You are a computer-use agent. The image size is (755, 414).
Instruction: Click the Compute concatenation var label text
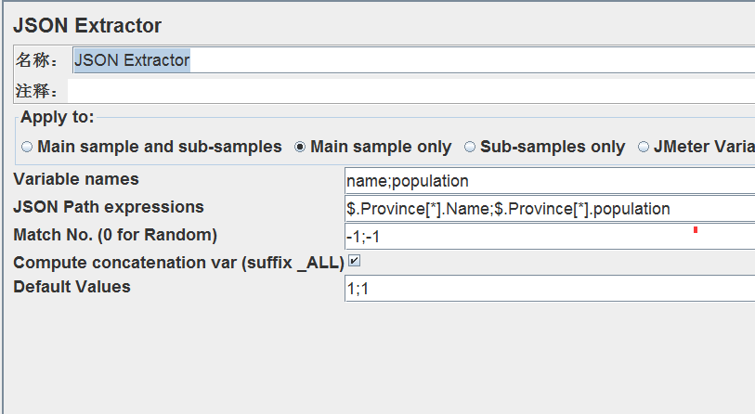click(178, 263)
